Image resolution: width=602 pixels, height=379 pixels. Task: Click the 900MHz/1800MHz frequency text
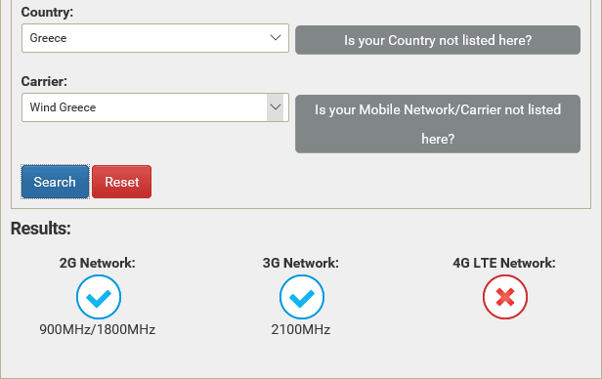click(98, 329)
